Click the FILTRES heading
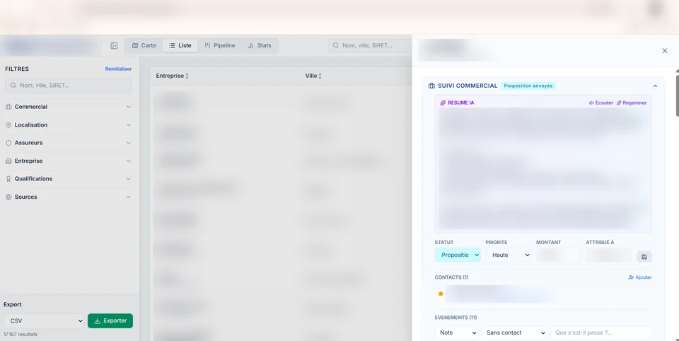 [17, 69]
